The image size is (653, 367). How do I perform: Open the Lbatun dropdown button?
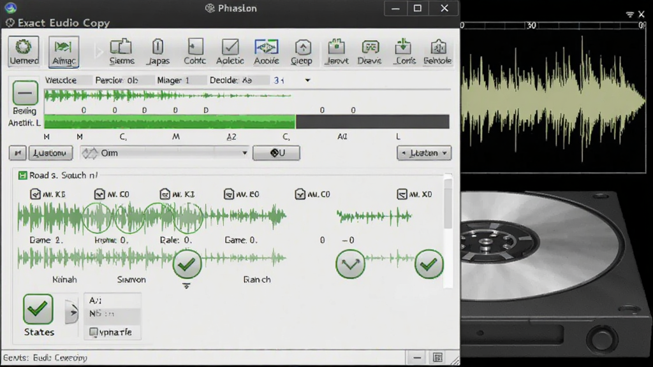click(424, 153)
